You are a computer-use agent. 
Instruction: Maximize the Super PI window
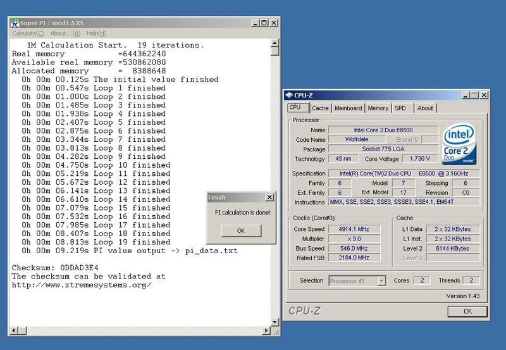point(263,22)
